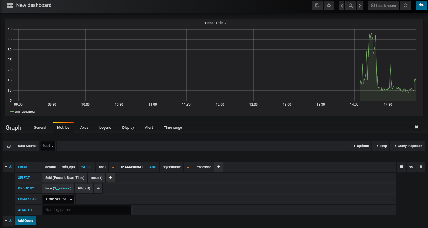Open dashboard settings gear icon
Screen dimensions: 428x228
[329, 6]
